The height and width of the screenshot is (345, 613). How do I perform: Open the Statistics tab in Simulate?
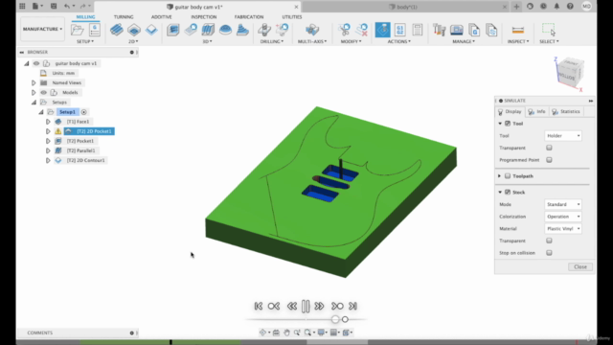coord(566,112)
